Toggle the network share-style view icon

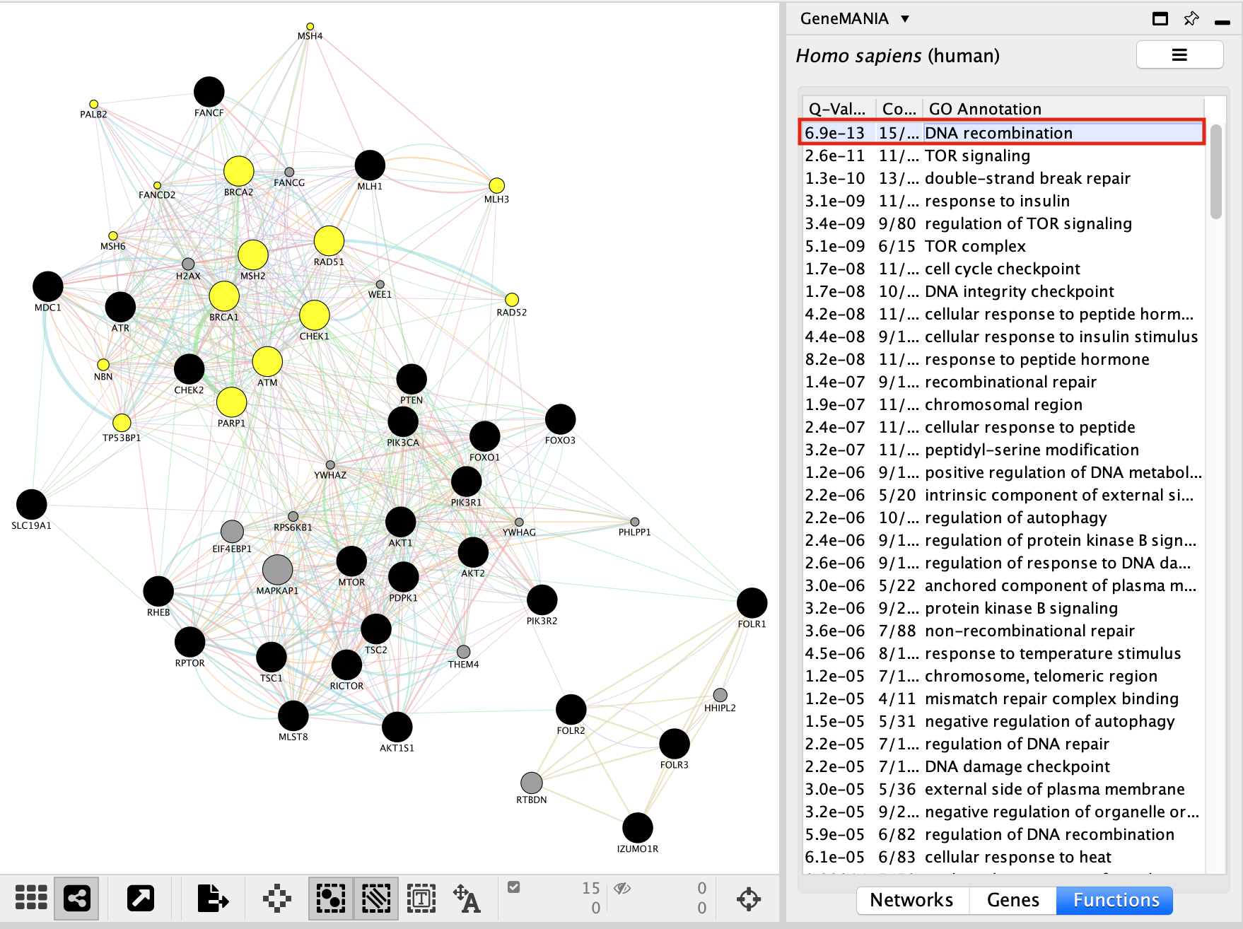(76, 898)
